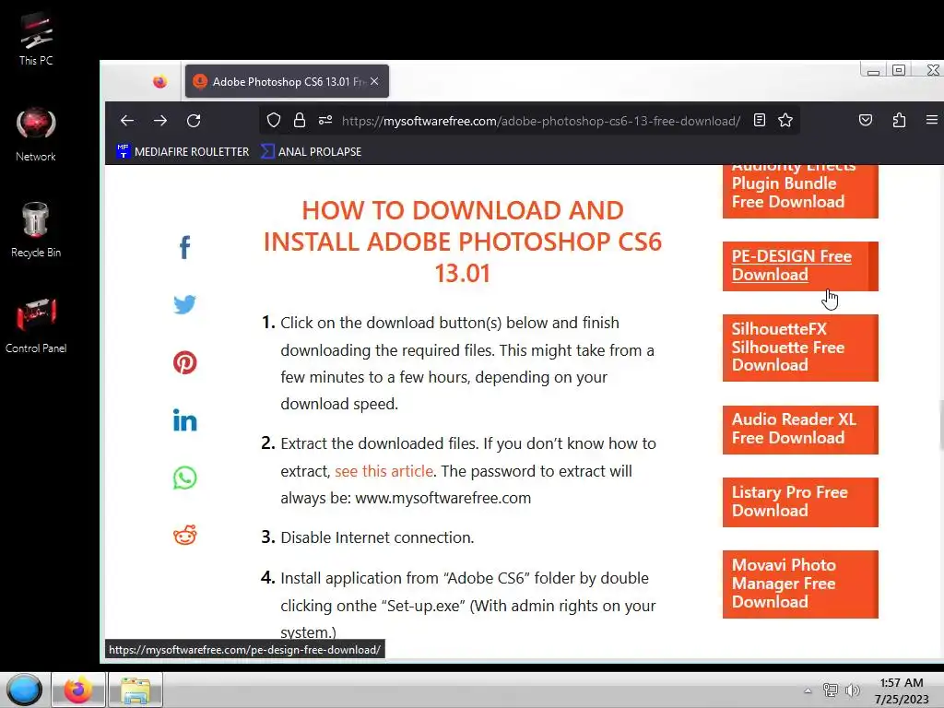The height and width of the screenshot is (708, 944).
Task: Open the Firefox View pinned tab icon
Action: point(159,81)
